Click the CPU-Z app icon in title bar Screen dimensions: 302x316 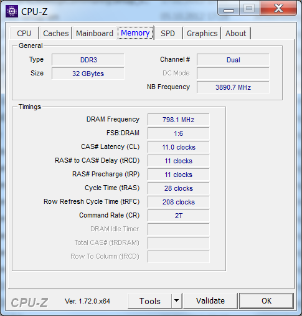[x=12, y=11]
